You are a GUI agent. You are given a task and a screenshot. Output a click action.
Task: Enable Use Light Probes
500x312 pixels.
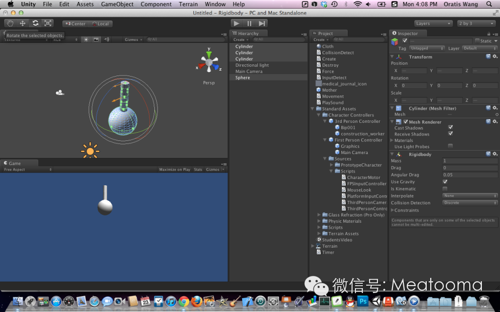click(450, 146)
